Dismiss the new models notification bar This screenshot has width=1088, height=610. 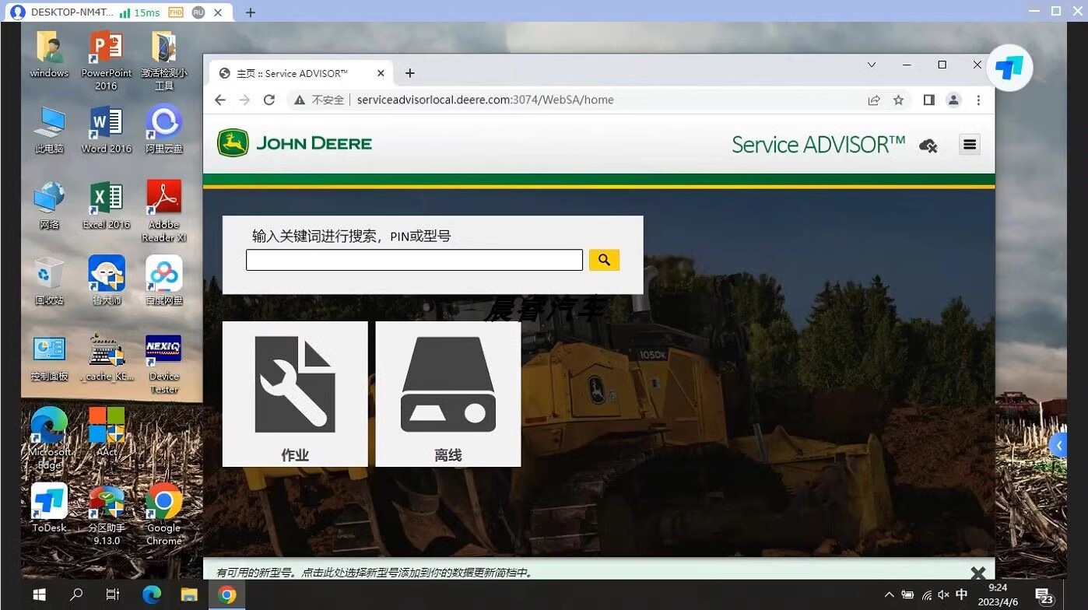coord(978,573)
